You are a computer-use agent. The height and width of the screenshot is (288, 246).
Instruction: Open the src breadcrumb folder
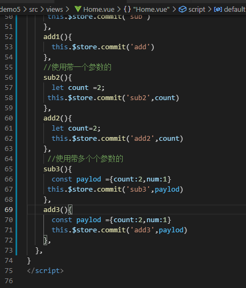(33, 9)
